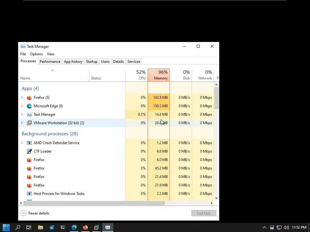Open Task View on the taskbar

point(29,227)
